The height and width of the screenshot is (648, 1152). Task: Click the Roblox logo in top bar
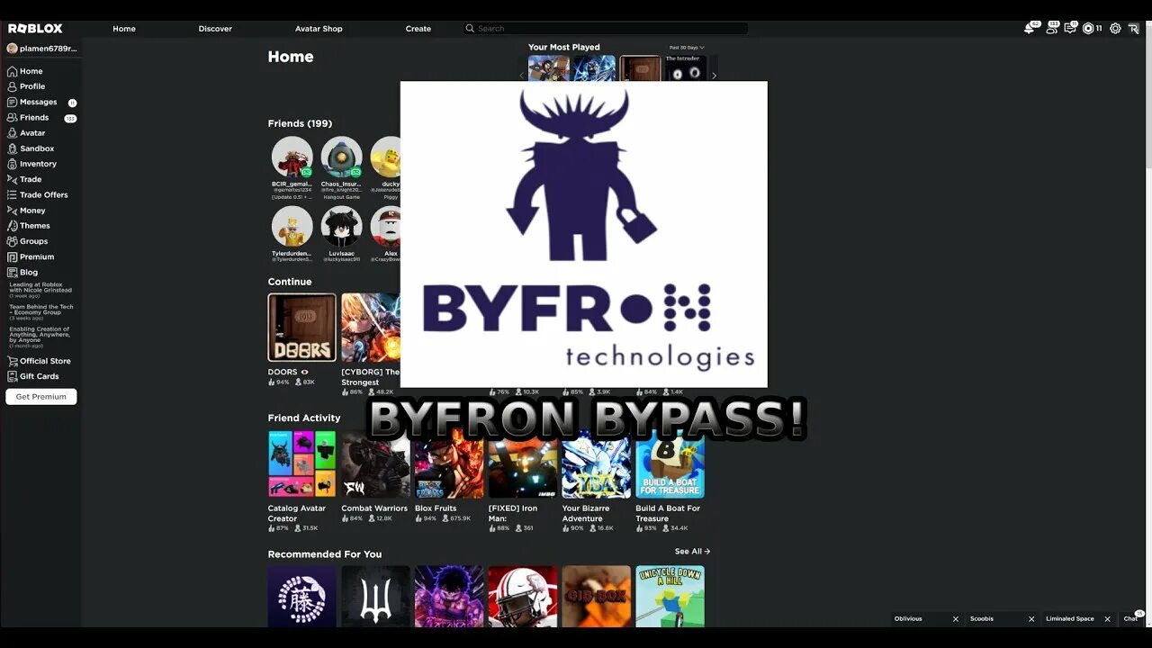click(x=35, y=29)
